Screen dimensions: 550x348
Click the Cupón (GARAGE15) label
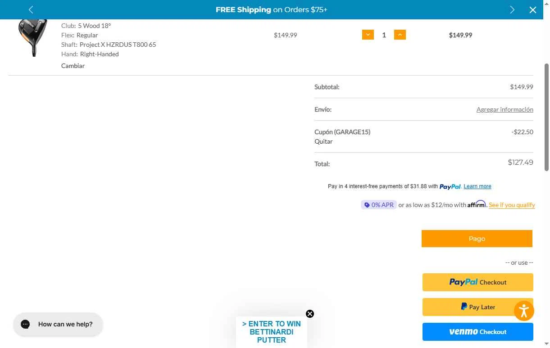point(342,132)
